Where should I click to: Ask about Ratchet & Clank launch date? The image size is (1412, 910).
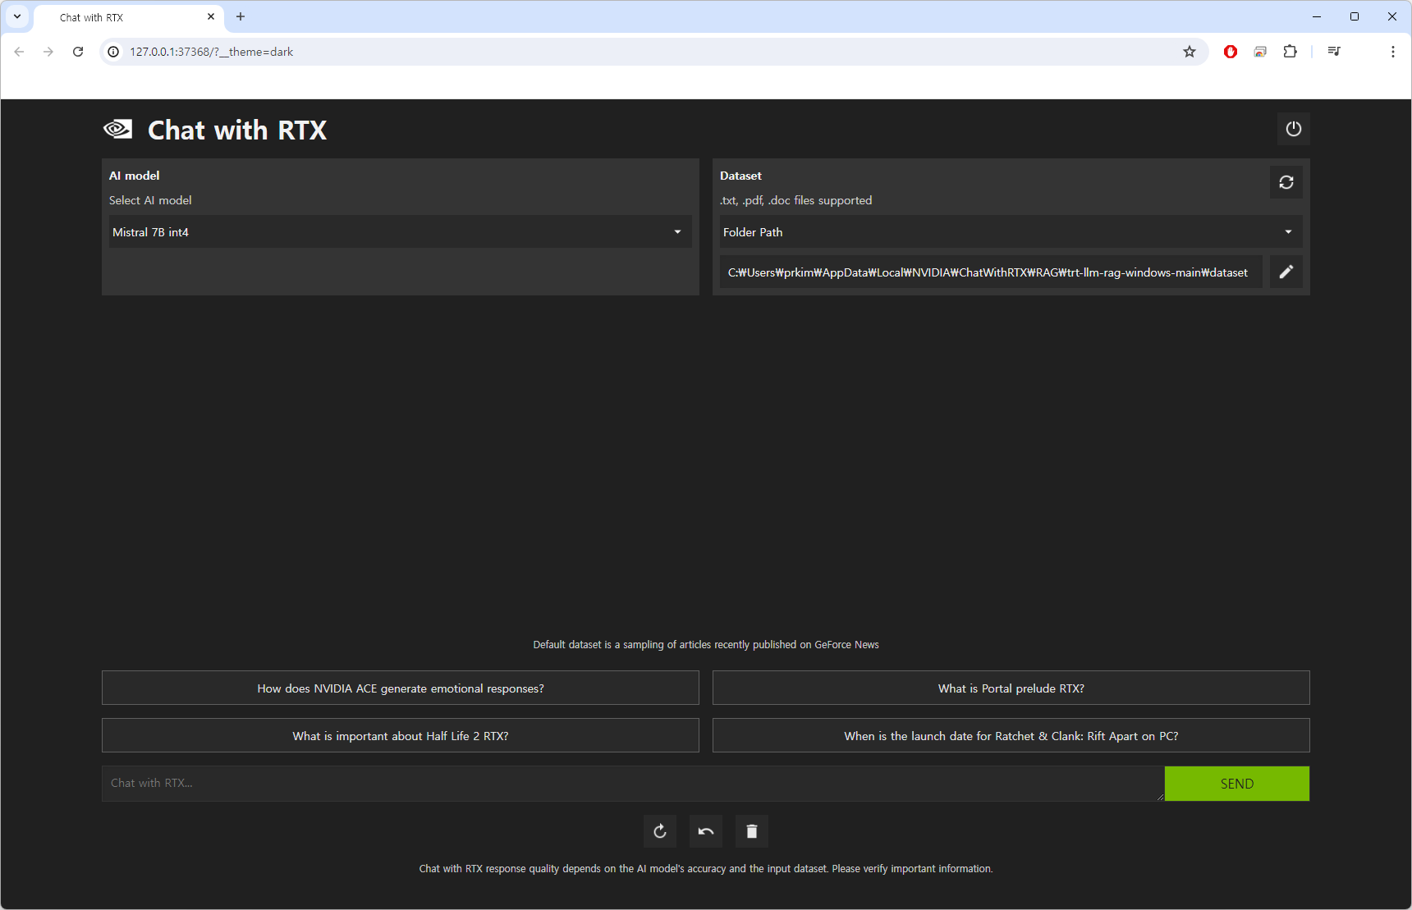click(x=1011, y=736)
